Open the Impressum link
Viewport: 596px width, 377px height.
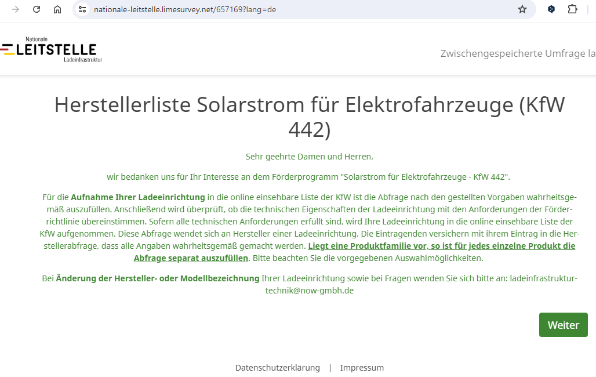click(362, 368)
